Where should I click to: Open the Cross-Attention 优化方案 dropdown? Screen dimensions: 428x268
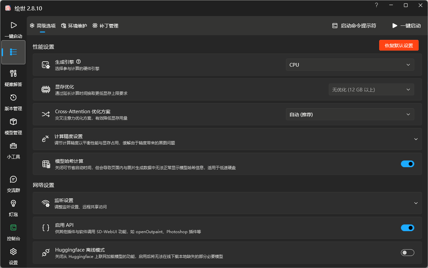350,114
